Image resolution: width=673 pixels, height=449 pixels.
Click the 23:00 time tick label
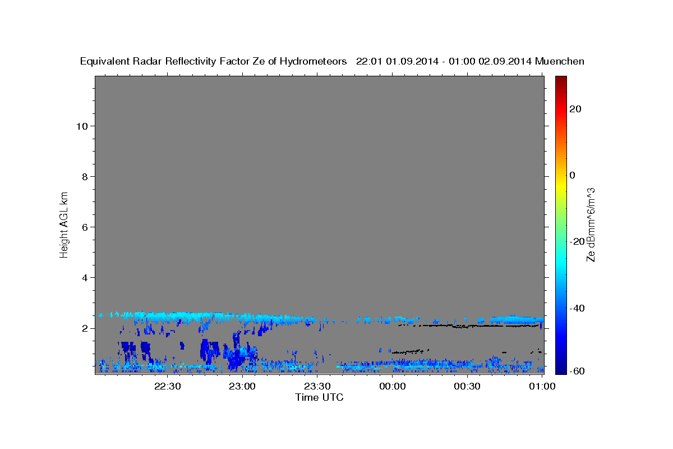(x=242, y=386)
